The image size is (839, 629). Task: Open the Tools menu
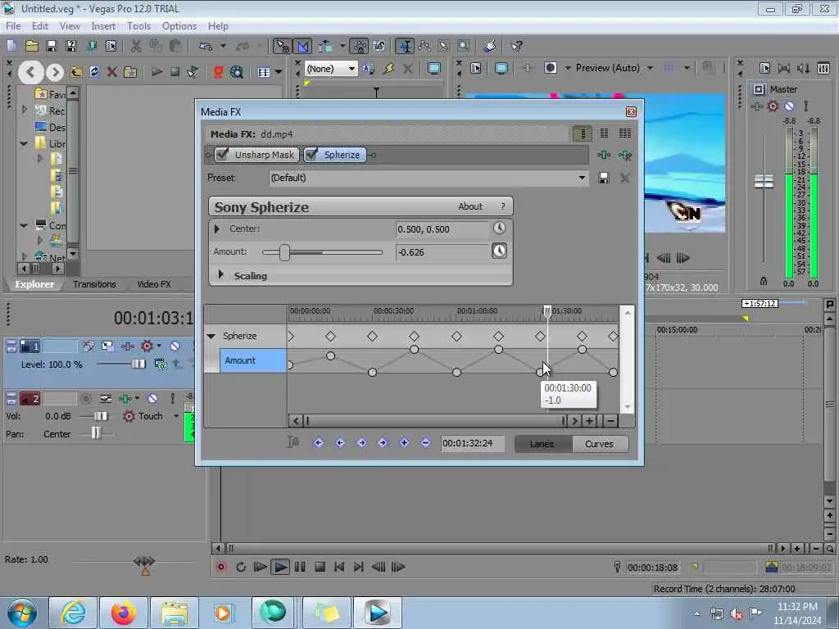pyautogui.click(x=138, y=26)
